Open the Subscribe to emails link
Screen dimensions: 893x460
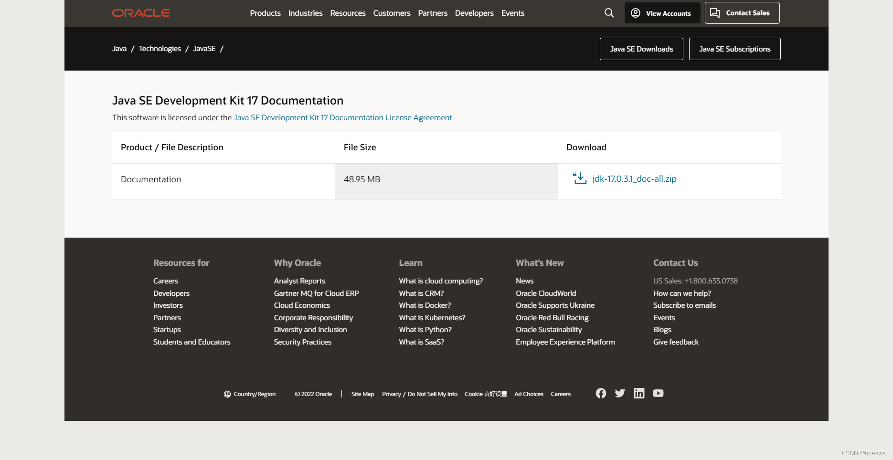tap(684, 305)
